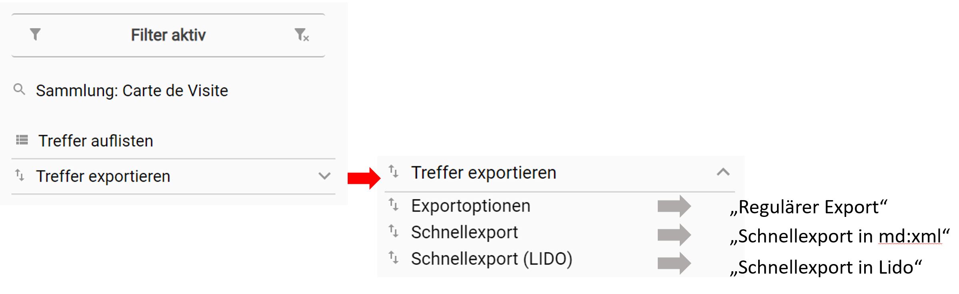Viewport: 959px width, 294px height.
Task: Click the arrows icon of collapsed Treffer exportieren
Action: coord(20,175)
